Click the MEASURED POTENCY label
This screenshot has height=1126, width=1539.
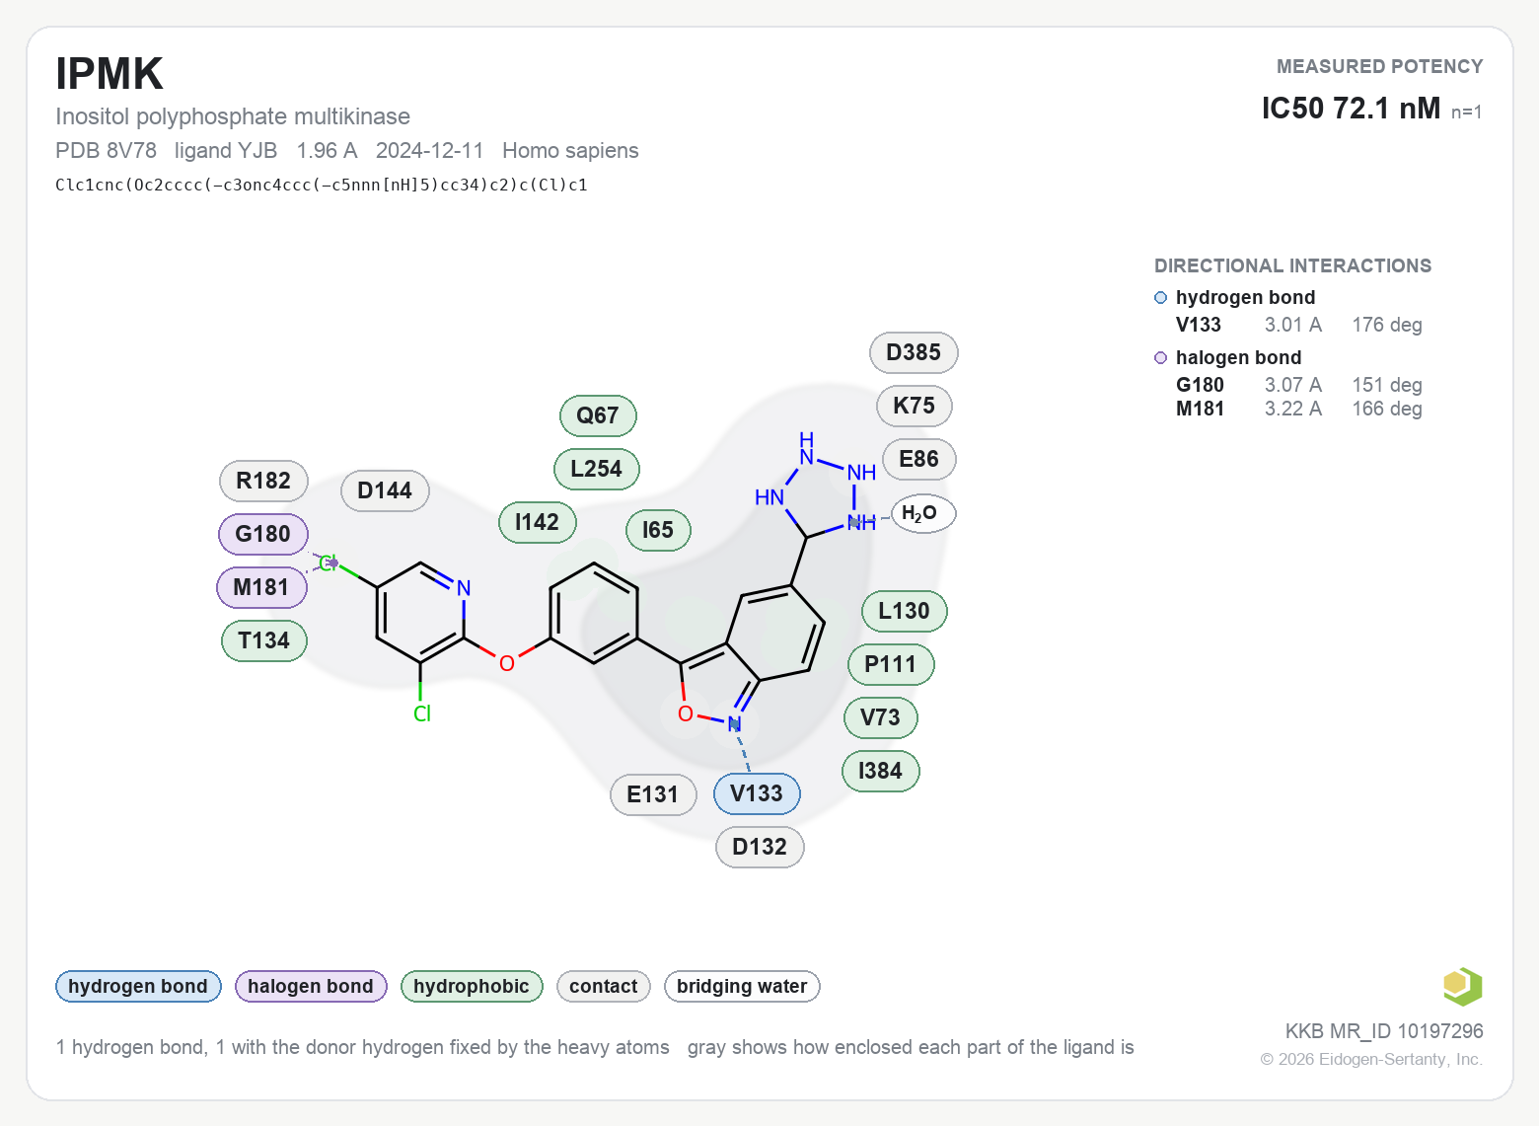point(1379,66)
